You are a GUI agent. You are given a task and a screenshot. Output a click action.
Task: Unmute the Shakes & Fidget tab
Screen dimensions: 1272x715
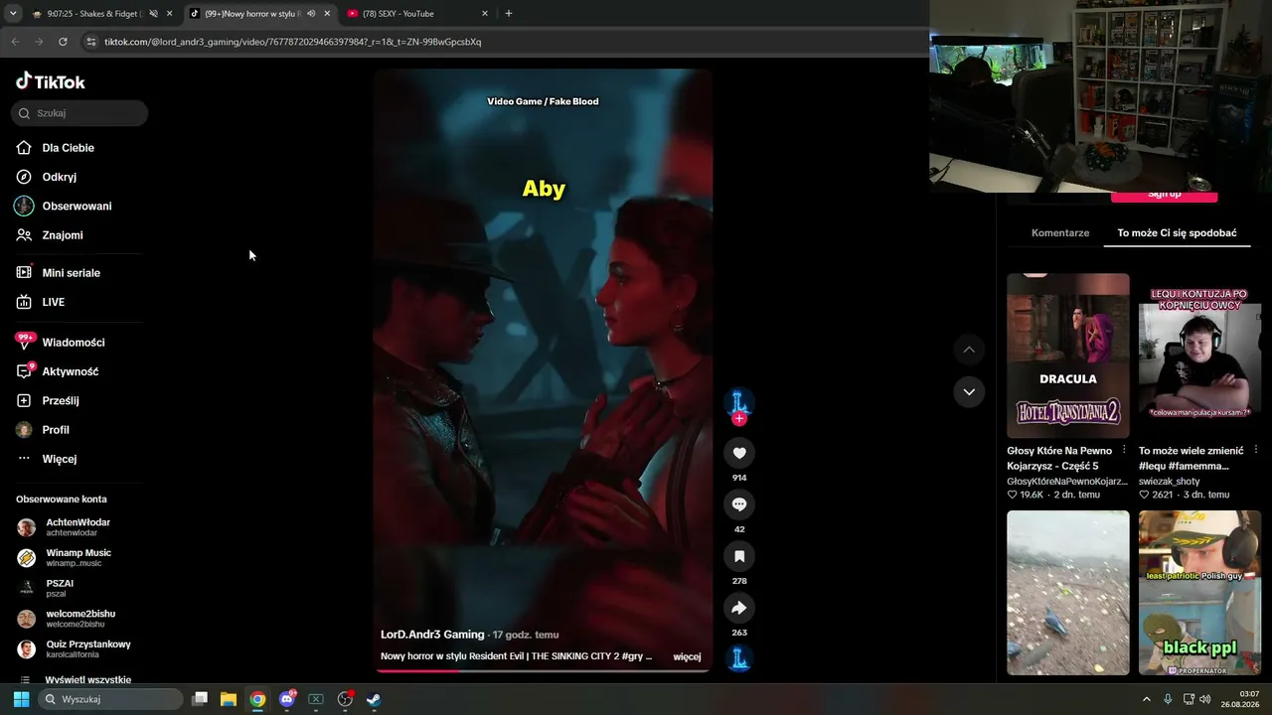[153, 14]
